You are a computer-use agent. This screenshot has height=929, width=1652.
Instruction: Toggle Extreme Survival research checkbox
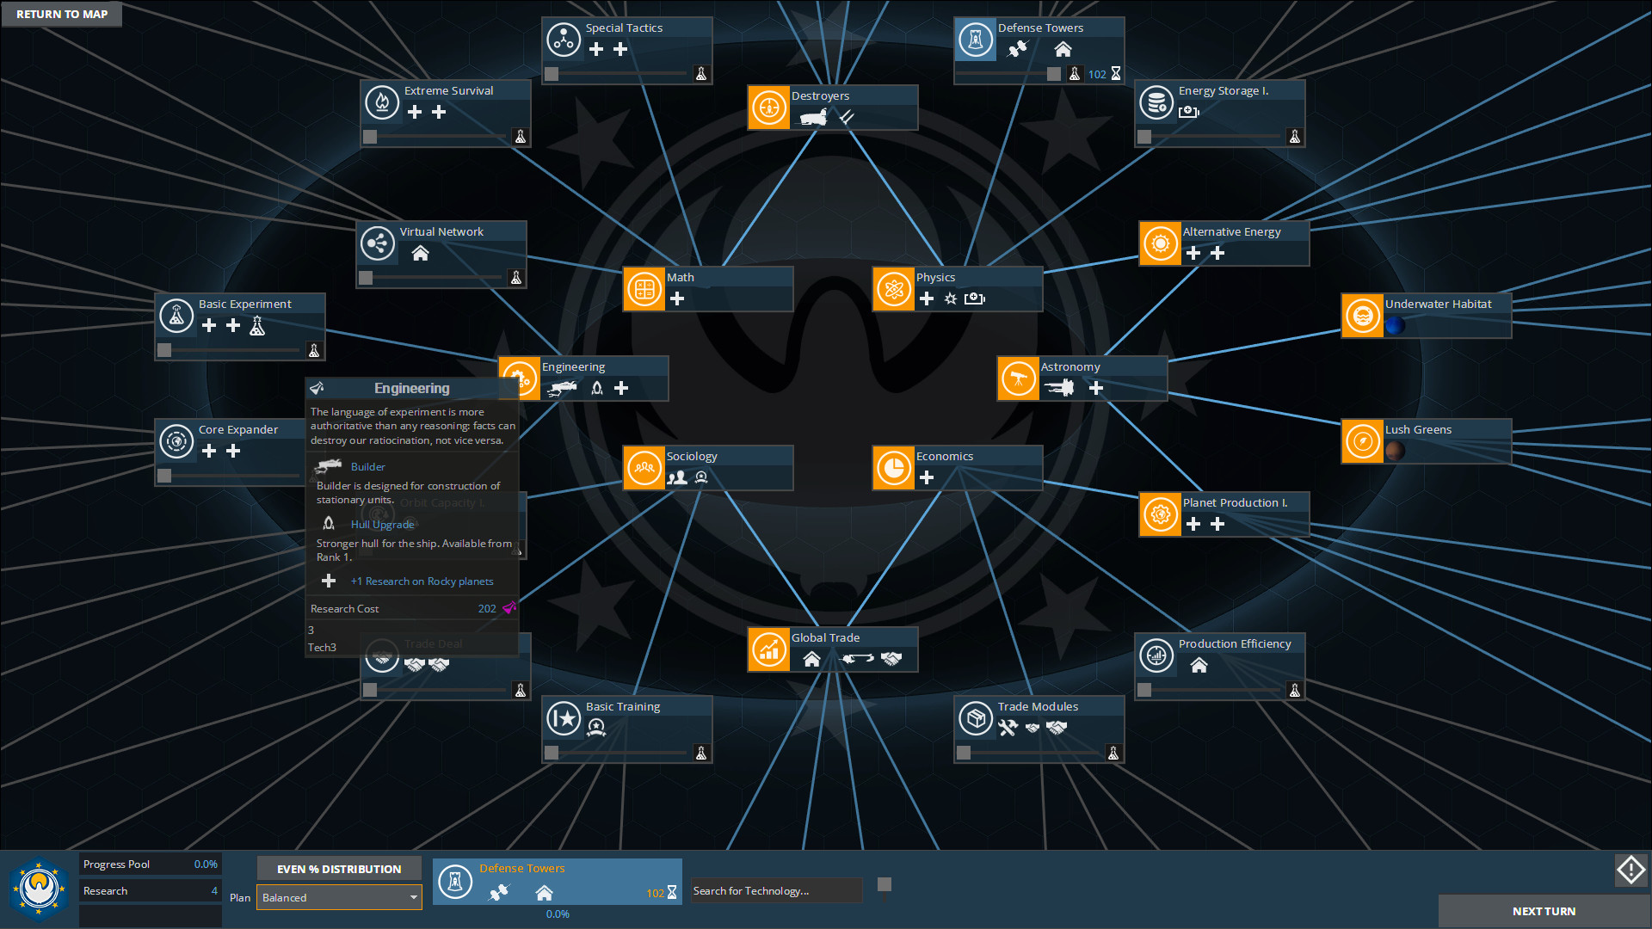(370, 137)
